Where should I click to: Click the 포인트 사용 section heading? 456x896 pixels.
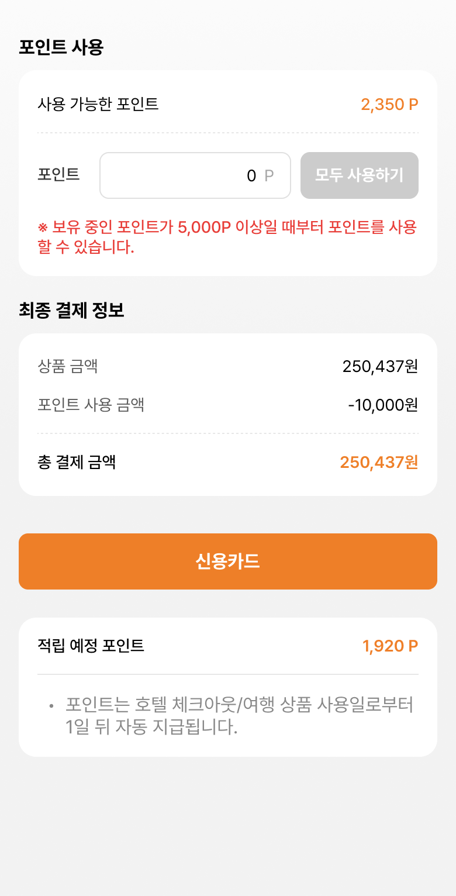tap(61, 47)
